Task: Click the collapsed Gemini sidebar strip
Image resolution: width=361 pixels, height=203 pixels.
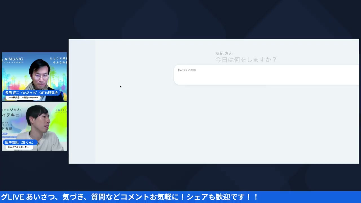Action: (x=82, y=101)
